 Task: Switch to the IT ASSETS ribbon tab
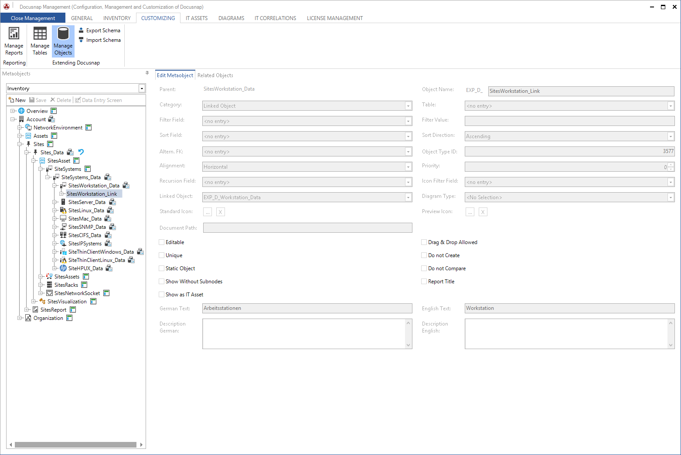pos(197,18)
